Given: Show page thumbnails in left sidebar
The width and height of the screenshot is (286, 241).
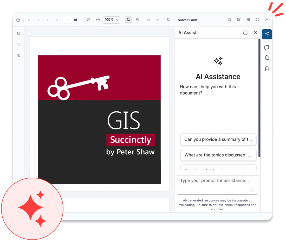Looking at the screenshot, I should coord(18,33).
